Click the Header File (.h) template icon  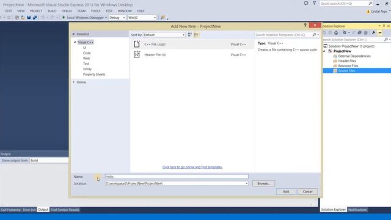(137, 54)
